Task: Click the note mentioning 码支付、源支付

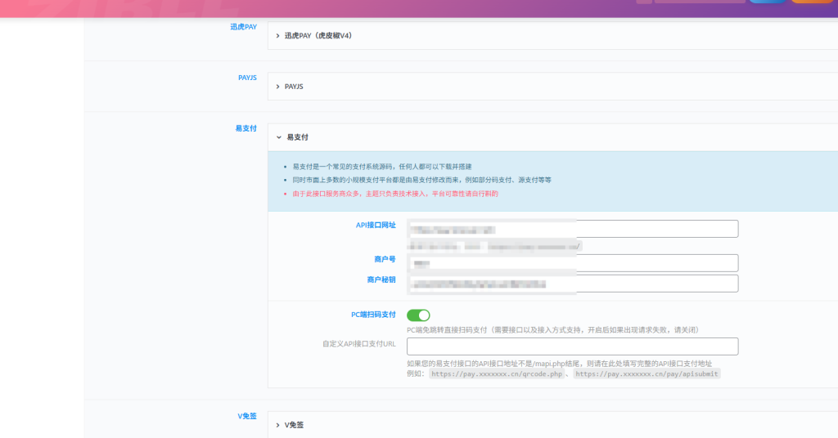Action: click(x=421, y=180)
